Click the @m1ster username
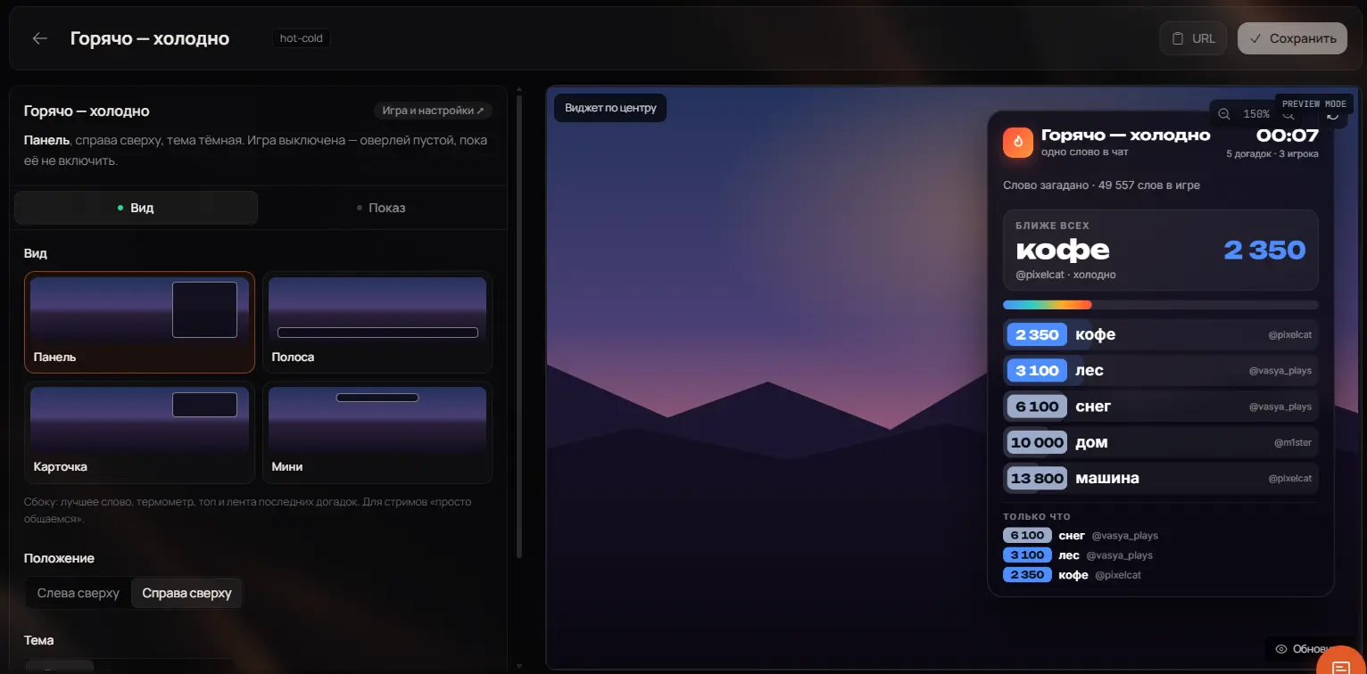Viewport: 1367px width, 674px height. pyautogui.click(x=1293, y=442)
